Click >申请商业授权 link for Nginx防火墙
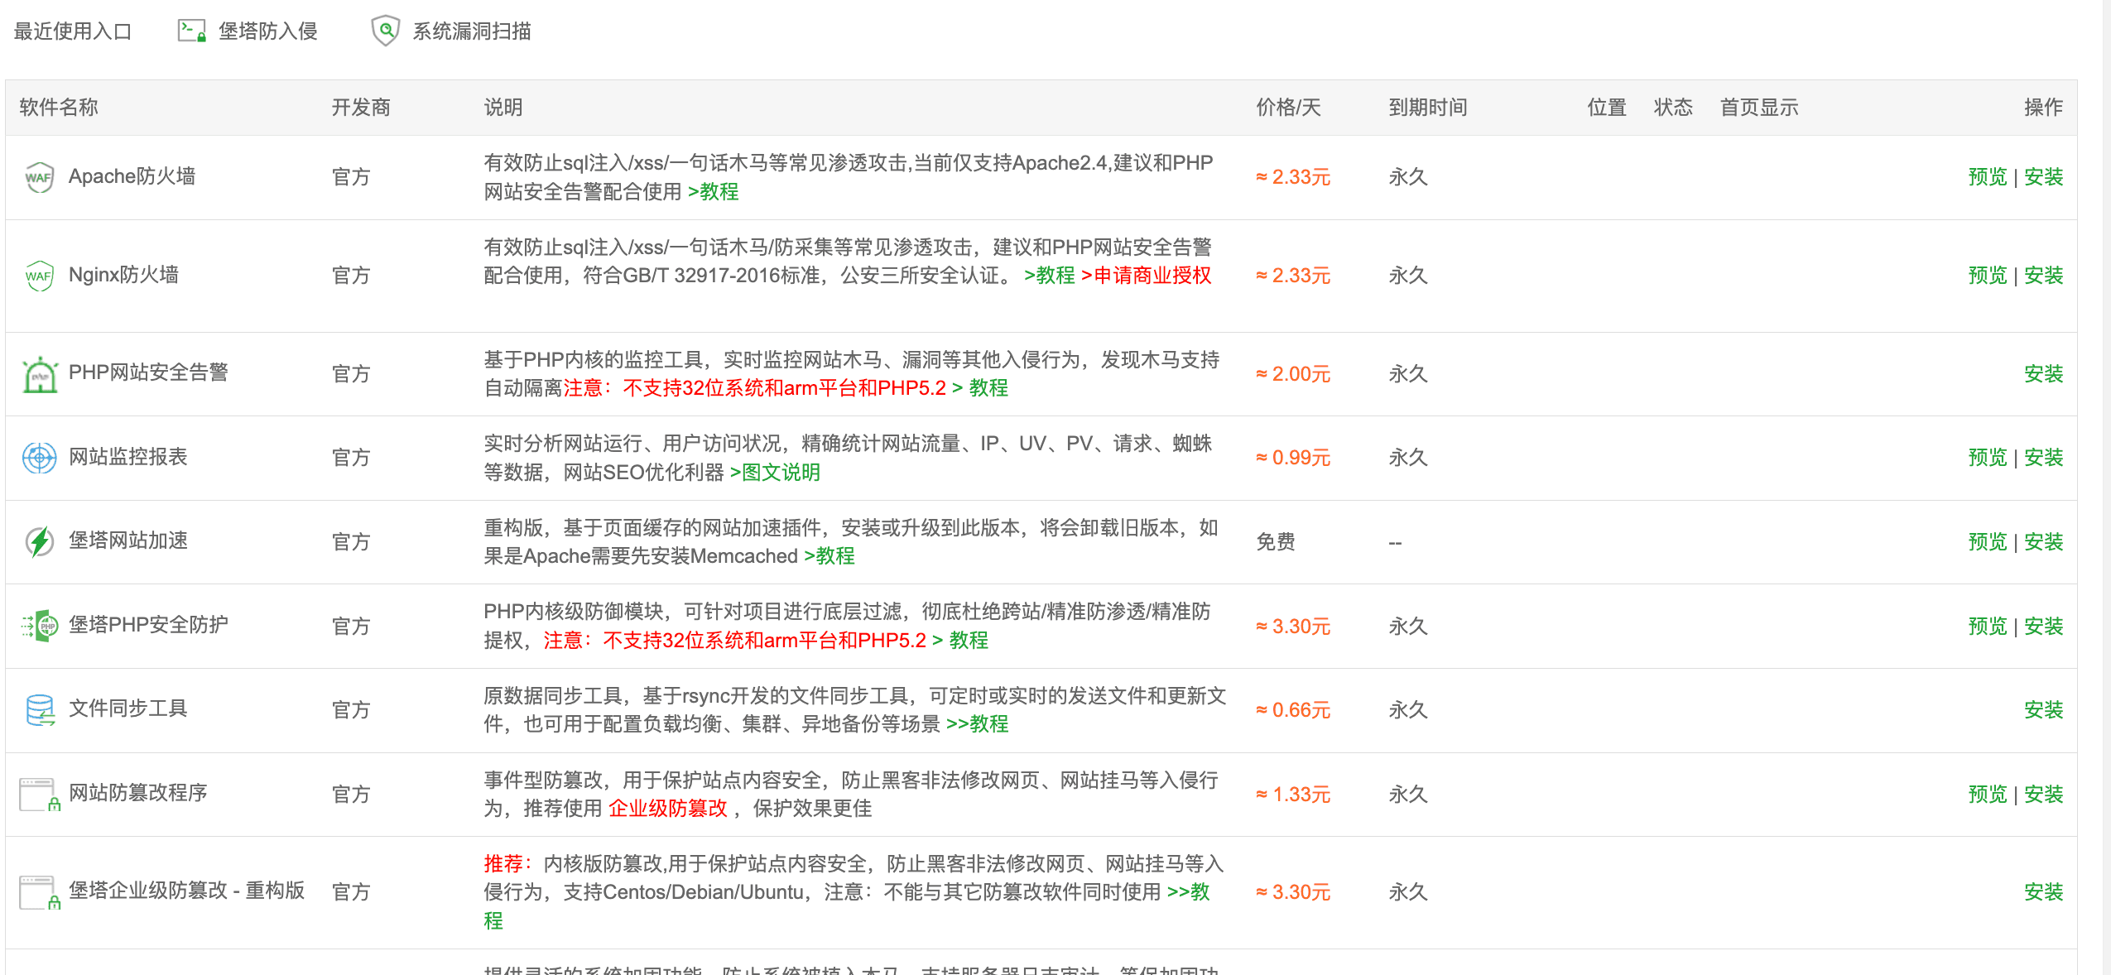2111x975 pixels. (1146, 276)
